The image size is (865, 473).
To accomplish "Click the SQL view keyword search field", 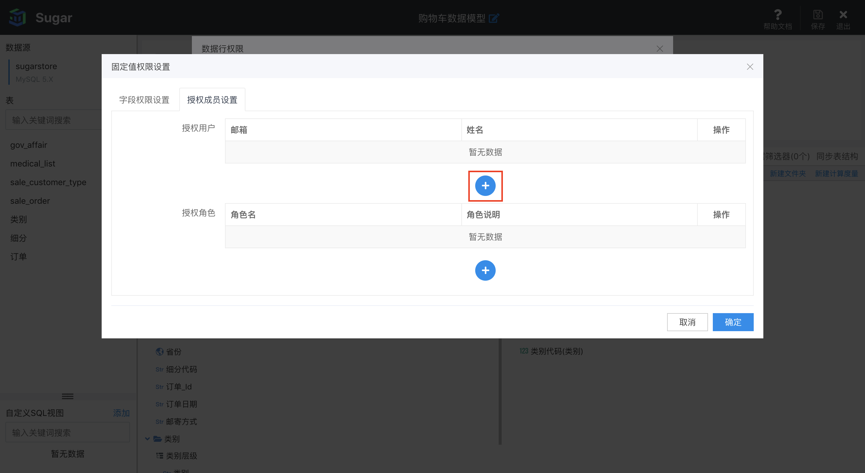I will pyautogui.click(x=67, y=432).
